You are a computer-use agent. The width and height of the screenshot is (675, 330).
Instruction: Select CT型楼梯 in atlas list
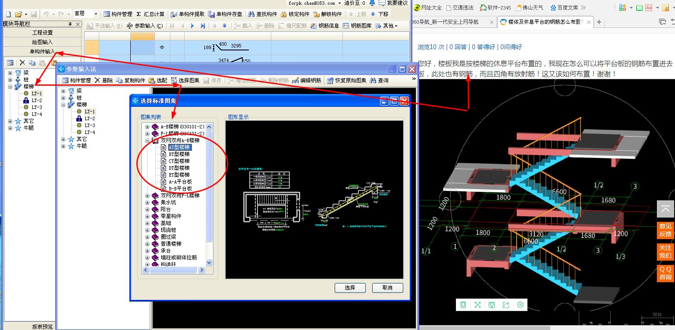pos(179,161)
